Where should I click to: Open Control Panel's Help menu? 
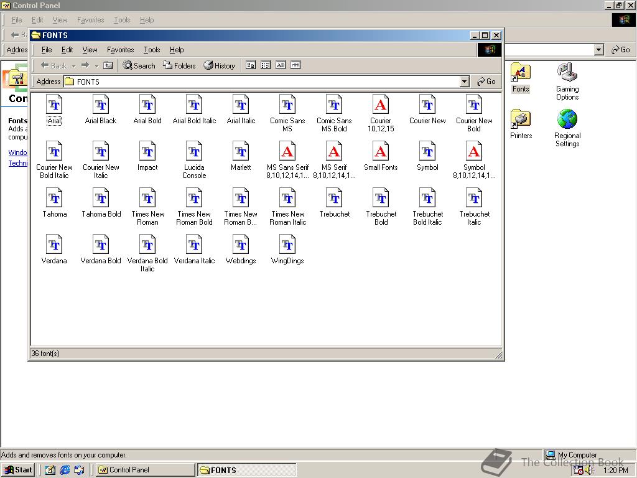coord(147,20)
